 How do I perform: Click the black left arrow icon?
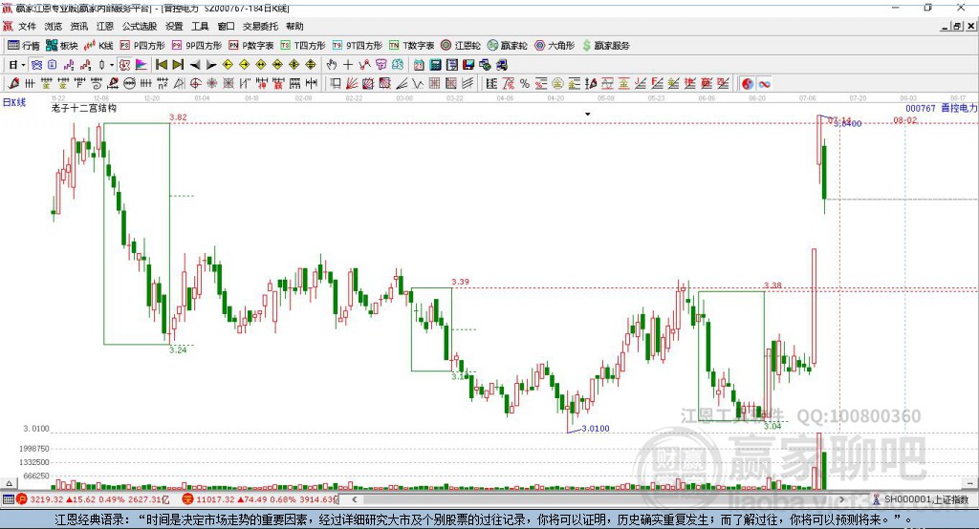point(195,65)
